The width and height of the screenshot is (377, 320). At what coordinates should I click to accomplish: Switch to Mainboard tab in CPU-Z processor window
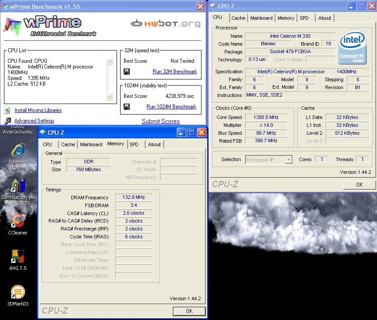click(261, 18)
